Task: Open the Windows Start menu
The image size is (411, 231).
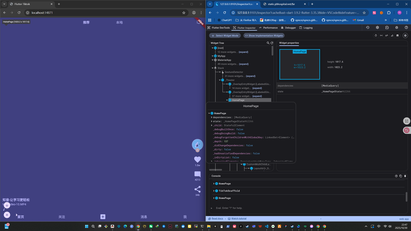Action: [x=87, y=227]
